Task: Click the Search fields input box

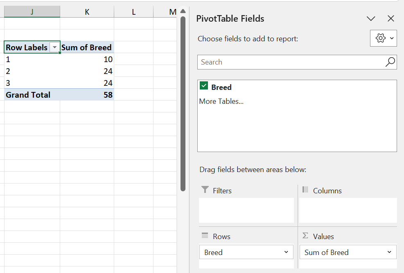Action: (x=291, y=62)
